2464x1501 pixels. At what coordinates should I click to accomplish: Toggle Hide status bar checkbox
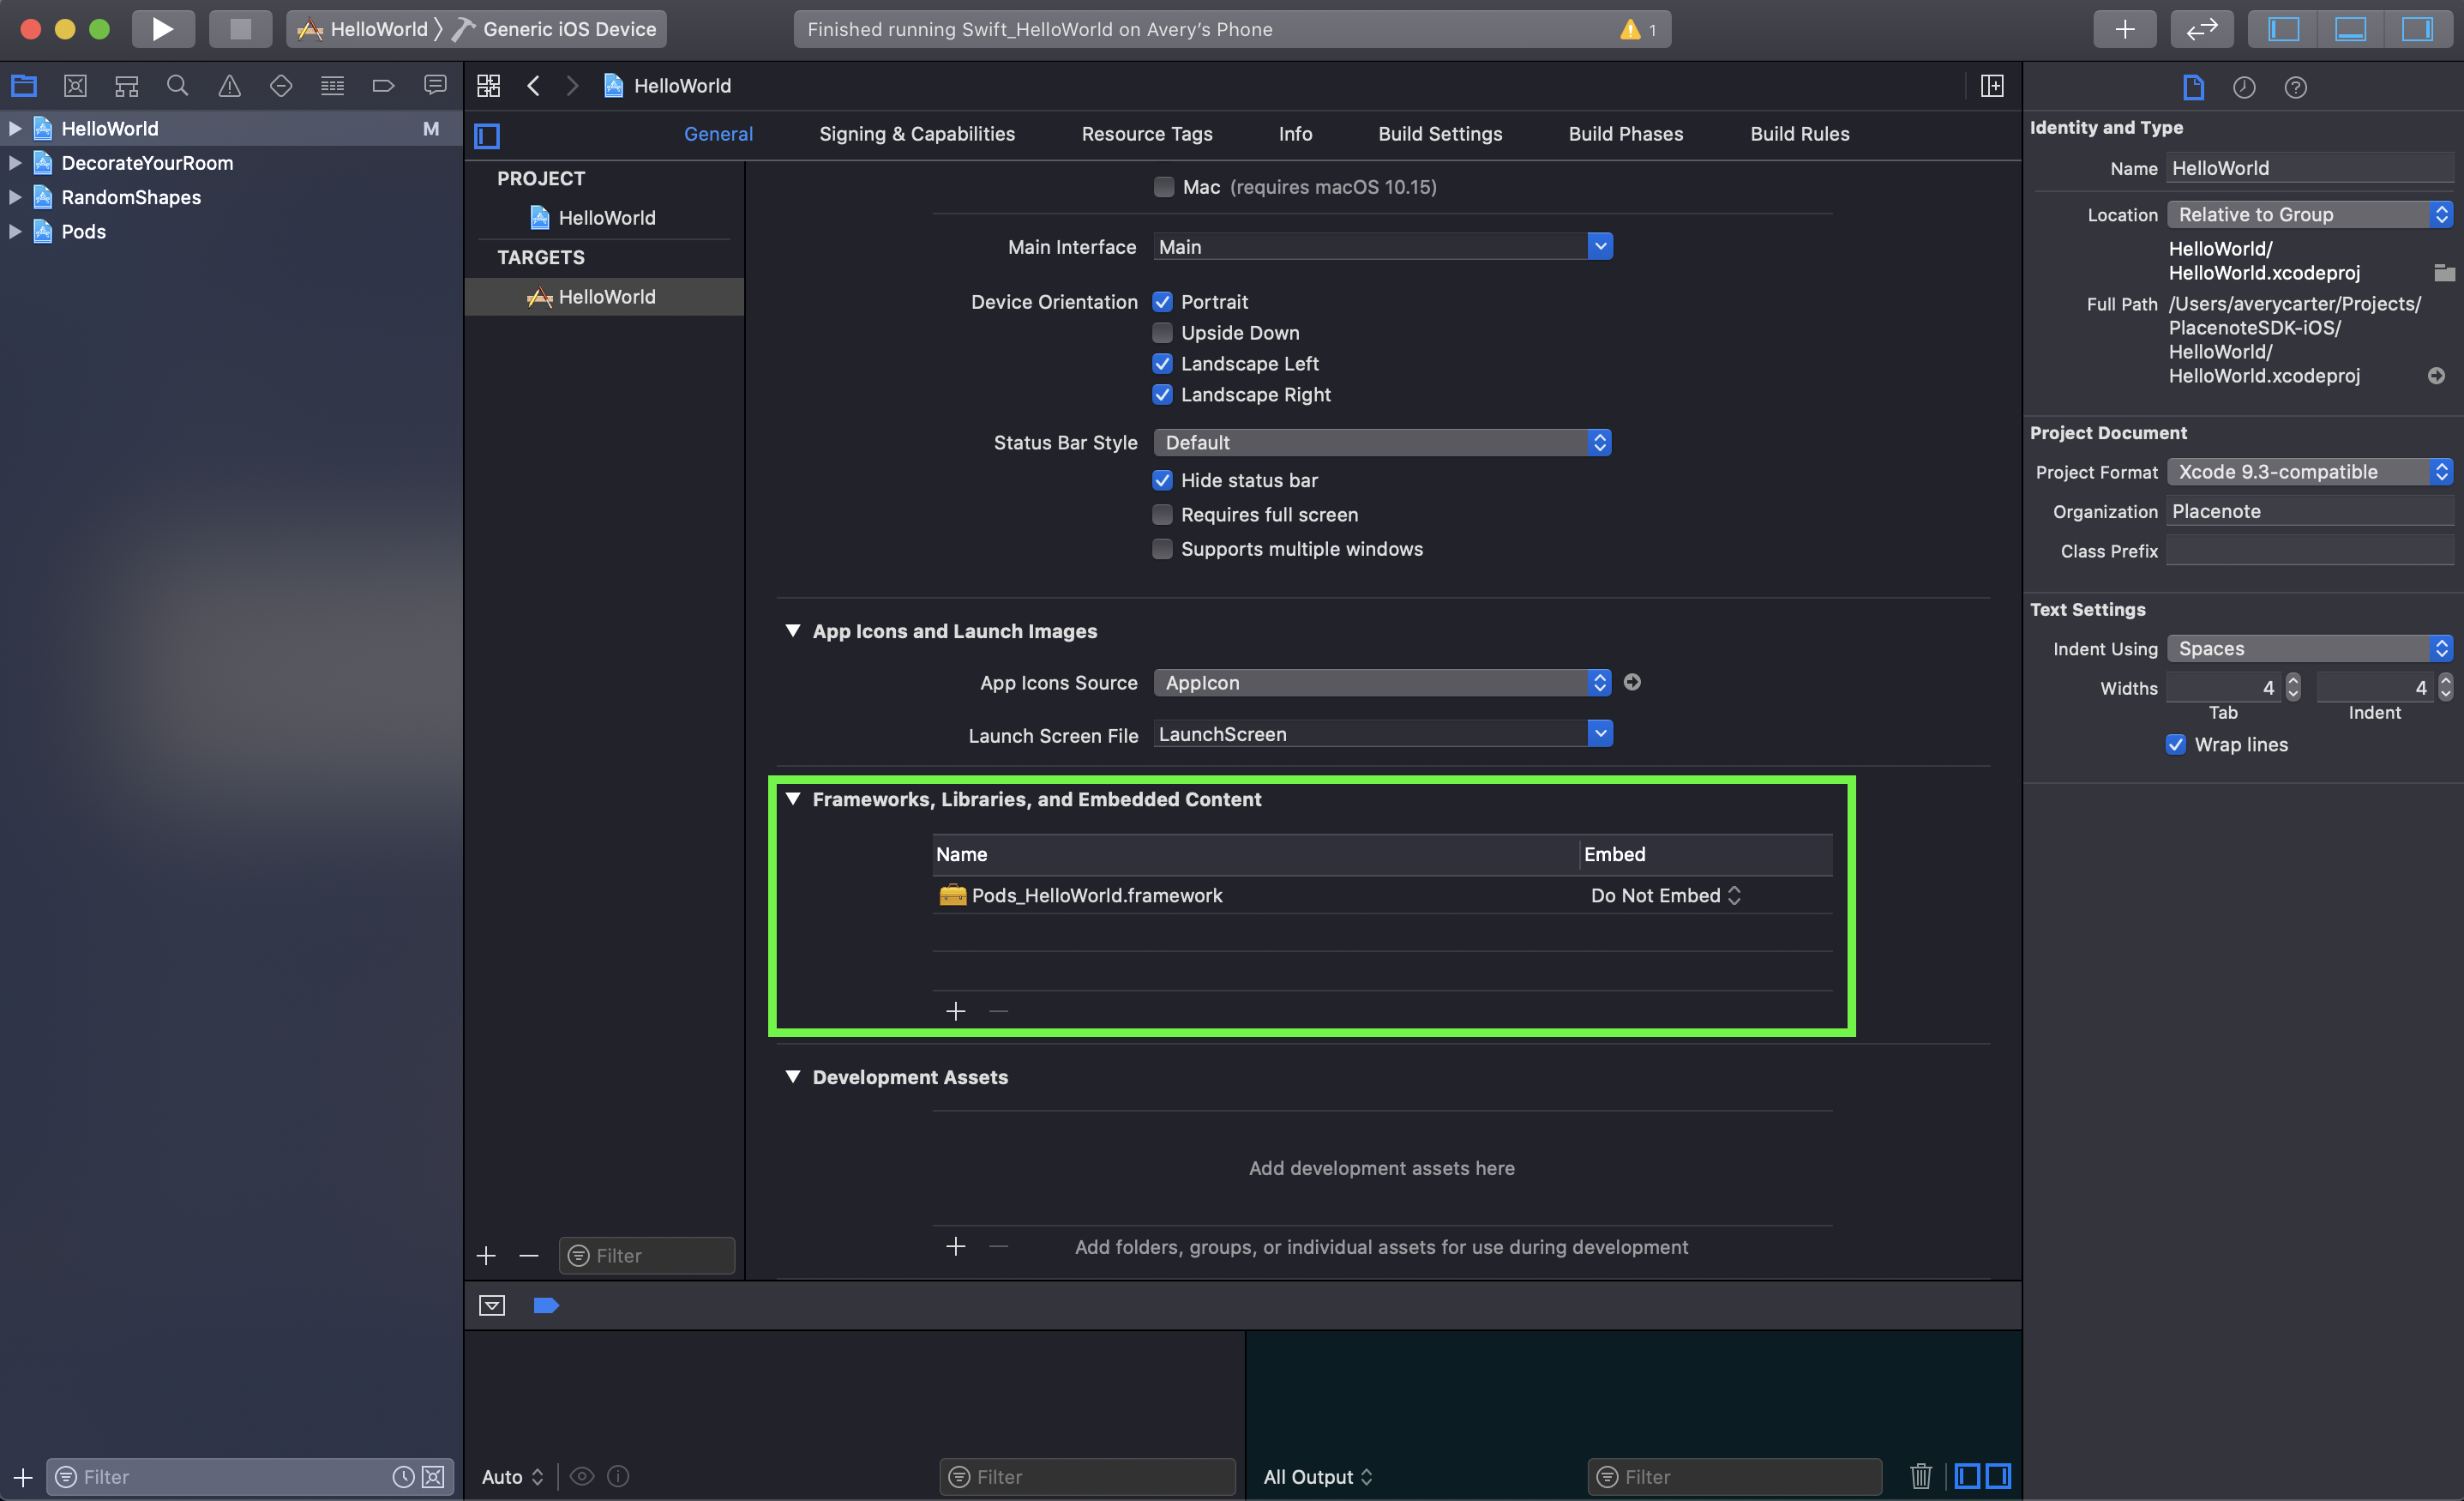click(1162, 480)
